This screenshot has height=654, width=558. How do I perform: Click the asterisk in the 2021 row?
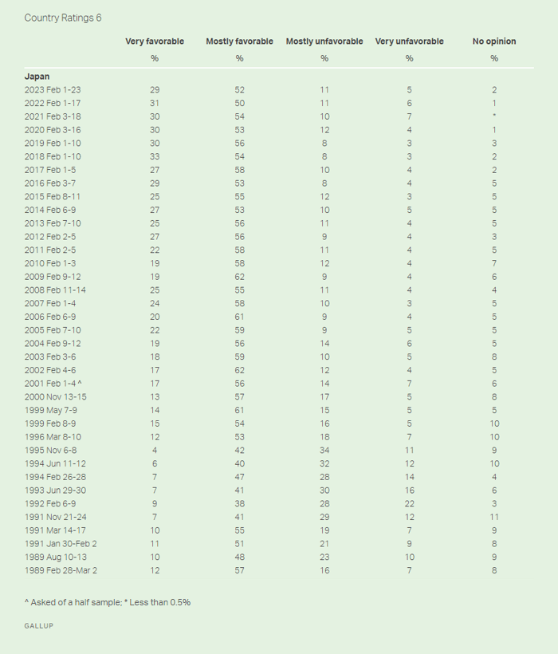pyautogui.click(x=494, y=116)
